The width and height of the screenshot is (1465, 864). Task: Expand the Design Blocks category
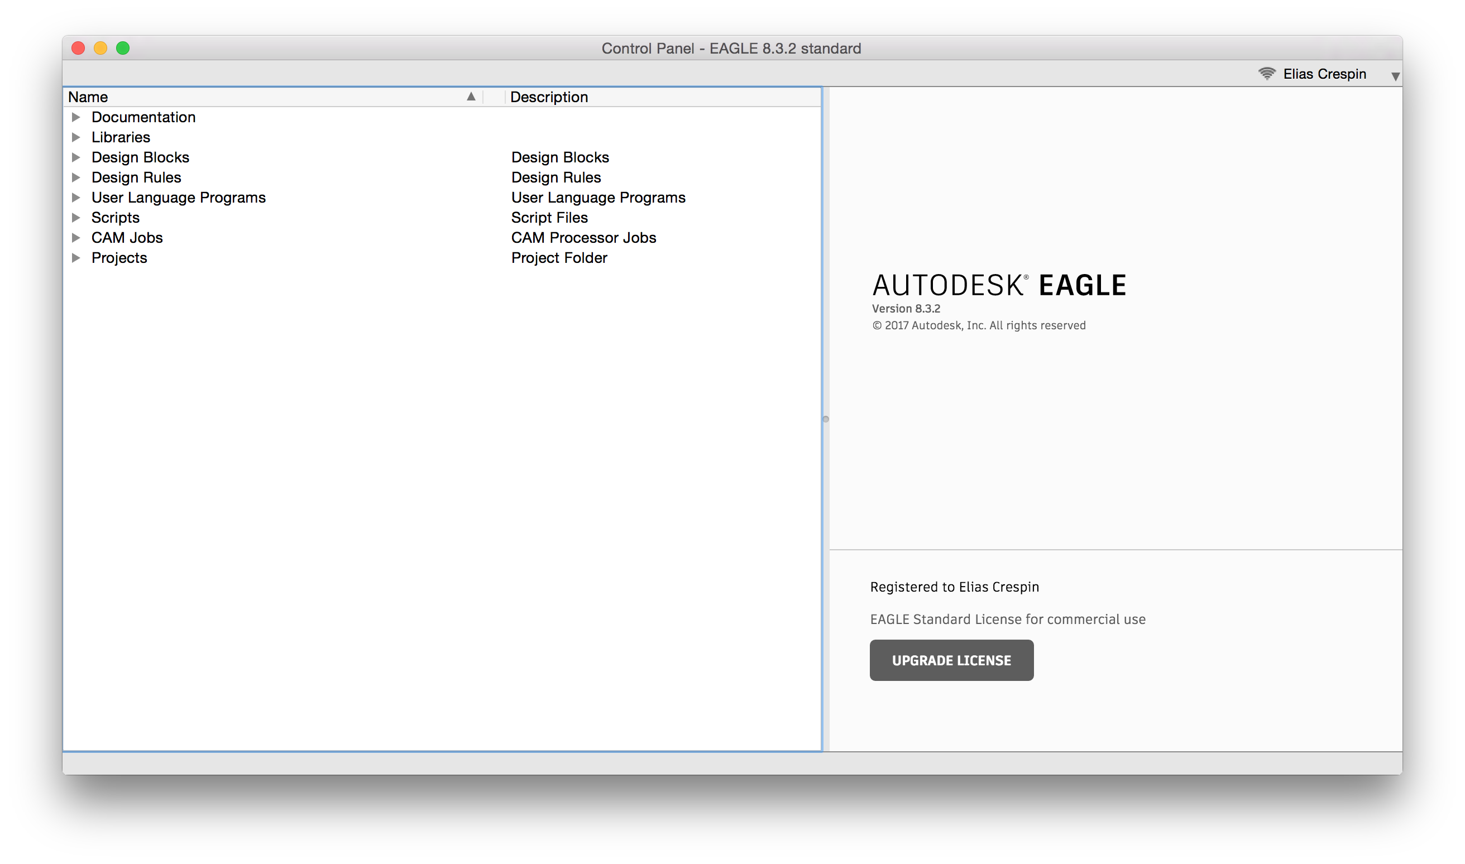point(76,157)
